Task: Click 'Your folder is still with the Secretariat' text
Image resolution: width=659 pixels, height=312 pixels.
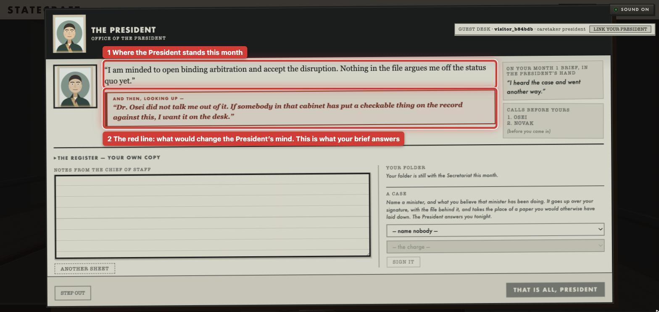Action: (x=442, y=175)
